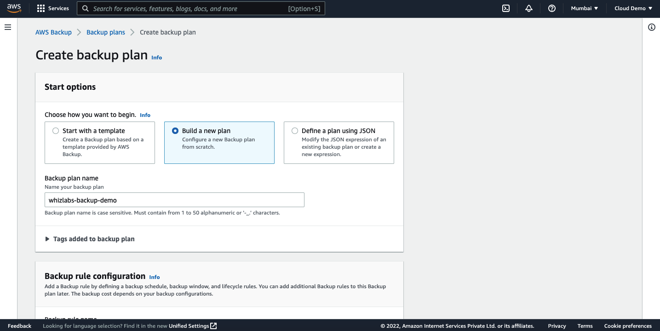Open the Terms link in footer

pyautogui.click(x=585, y=326)
